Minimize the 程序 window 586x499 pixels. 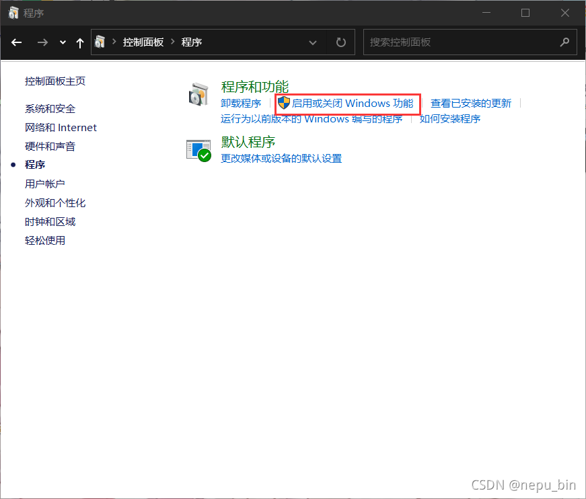tap(486, 13)
